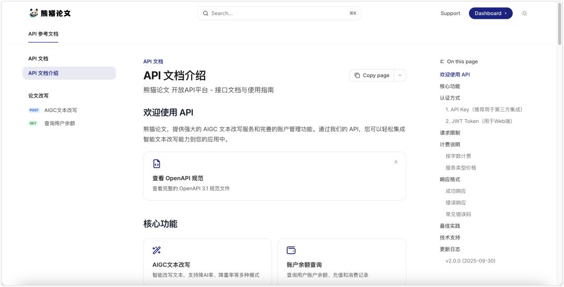The width and height of the screenshot is (564, 287).
Task: Jump to 核心功能 in page outline
Action: coord(450,86)
